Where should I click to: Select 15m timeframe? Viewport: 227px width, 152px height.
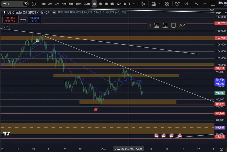point(78,4)
